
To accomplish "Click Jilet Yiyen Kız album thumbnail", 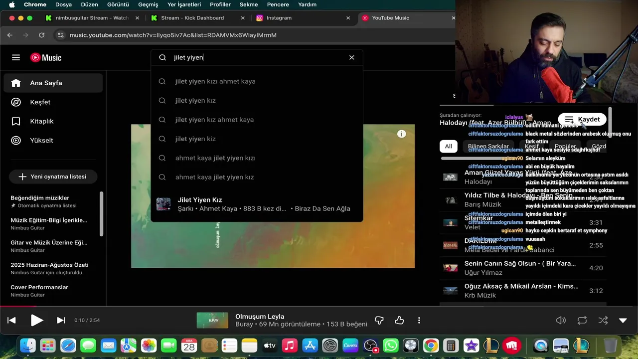I will coord(163,204).
